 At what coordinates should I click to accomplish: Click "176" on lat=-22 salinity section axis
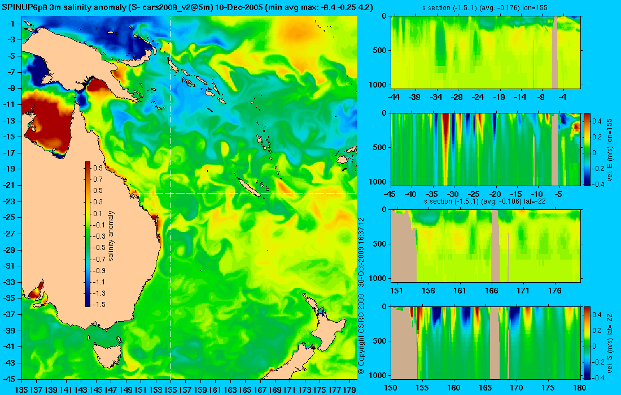click(555, 291)
